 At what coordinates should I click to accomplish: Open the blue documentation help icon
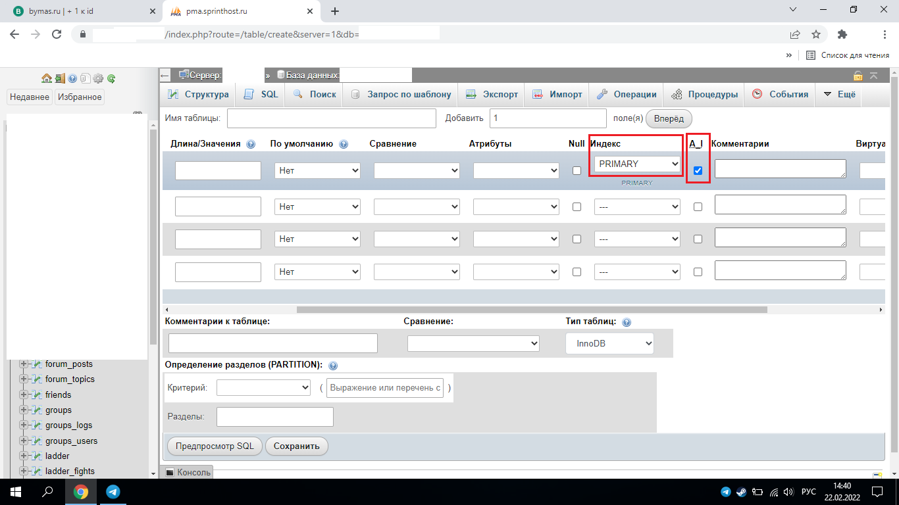coord(72,78)
